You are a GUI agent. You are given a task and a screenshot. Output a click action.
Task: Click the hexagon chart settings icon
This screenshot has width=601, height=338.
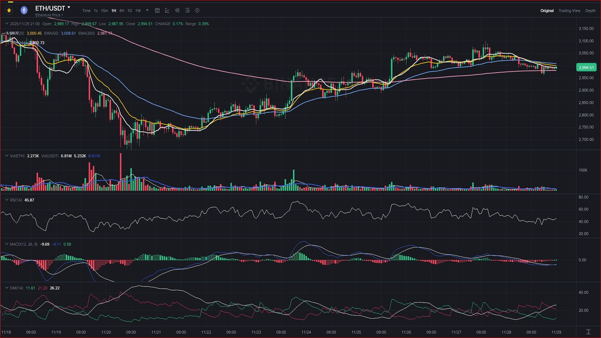point(197,10)
